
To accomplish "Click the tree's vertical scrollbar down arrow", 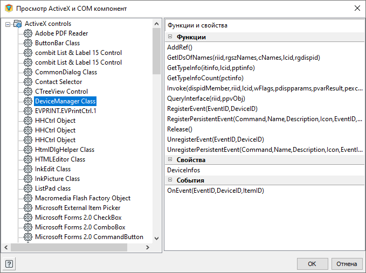I will pyautogui.click(x=156, y=238).
